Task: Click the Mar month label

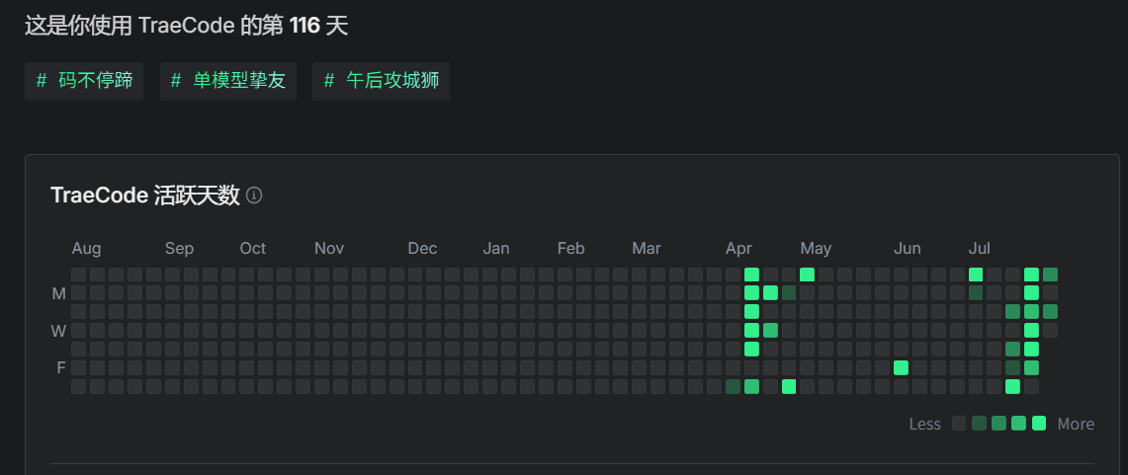Action: pos(646,249)
